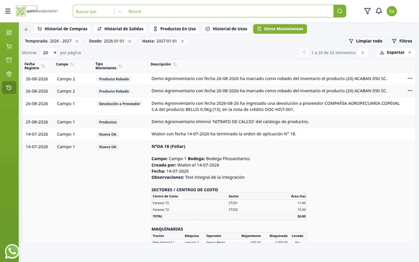Click Campo 1 in the Devolución row

coord(66,104)
